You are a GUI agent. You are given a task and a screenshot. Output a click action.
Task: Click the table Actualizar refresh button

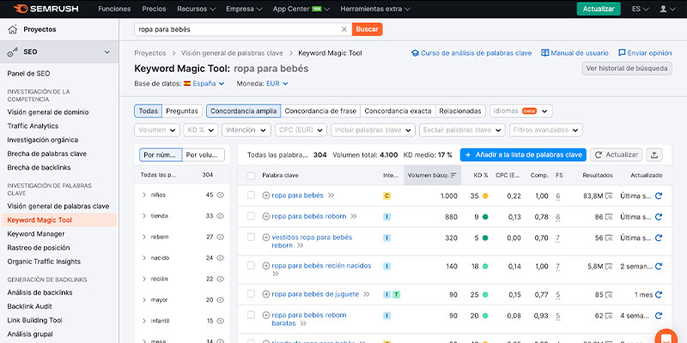click(x=616, y=155)
